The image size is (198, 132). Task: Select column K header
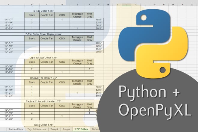136,5
